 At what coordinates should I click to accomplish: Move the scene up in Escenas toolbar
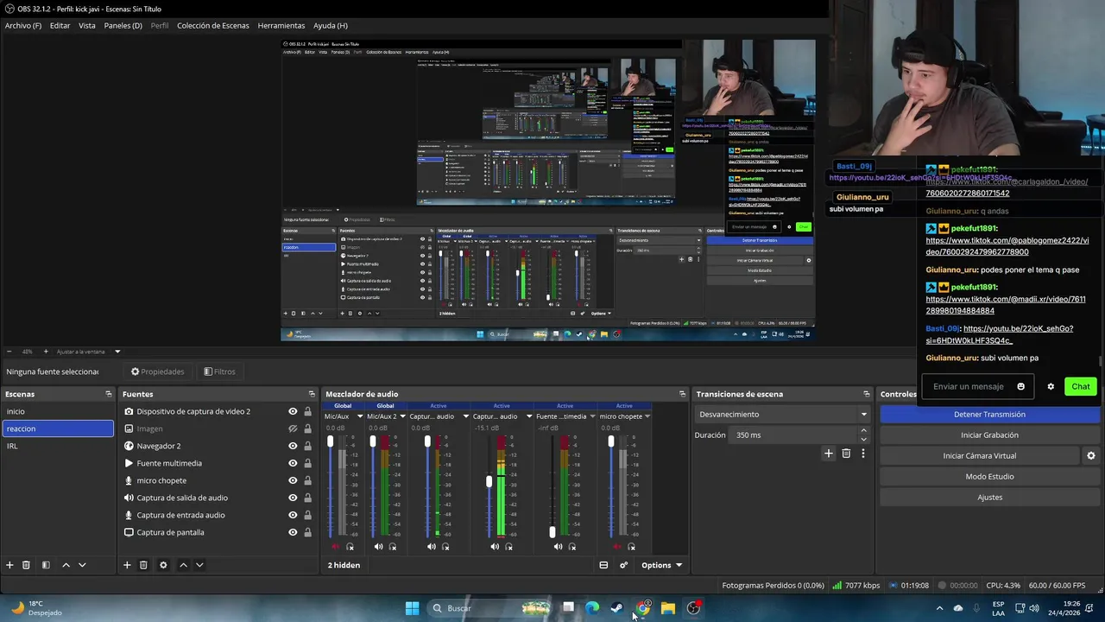coord(66,565)
